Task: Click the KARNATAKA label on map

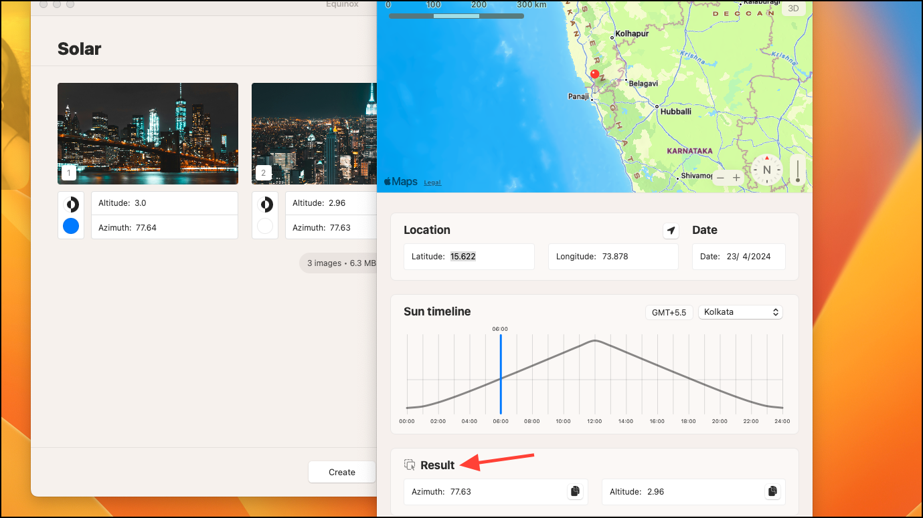Action: [690, 151]
